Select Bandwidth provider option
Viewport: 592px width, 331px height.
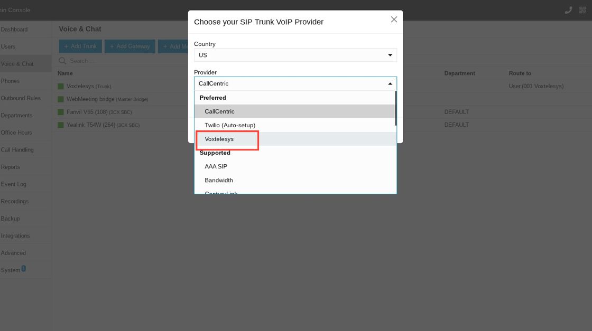[295, 180]
